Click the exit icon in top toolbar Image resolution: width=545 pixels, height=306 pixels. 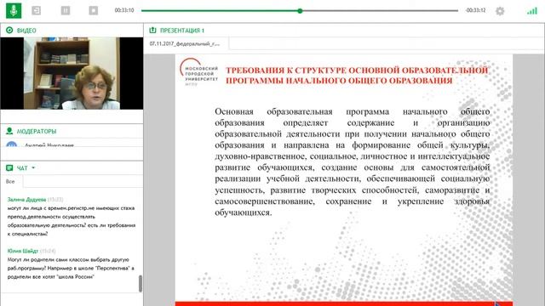click(36, 11)
